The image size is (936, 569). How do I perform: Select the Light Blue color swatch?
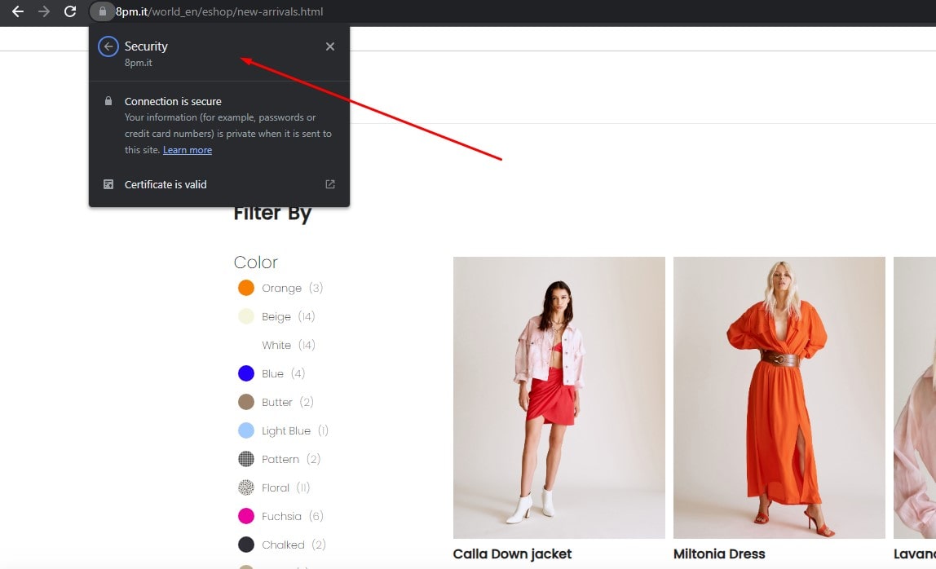(246, 430)
